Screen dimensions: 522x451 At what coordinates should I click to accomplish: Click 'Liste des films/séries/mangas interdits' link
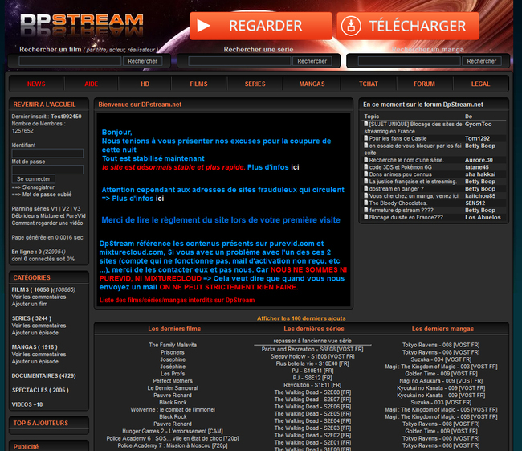coord(177,300)
